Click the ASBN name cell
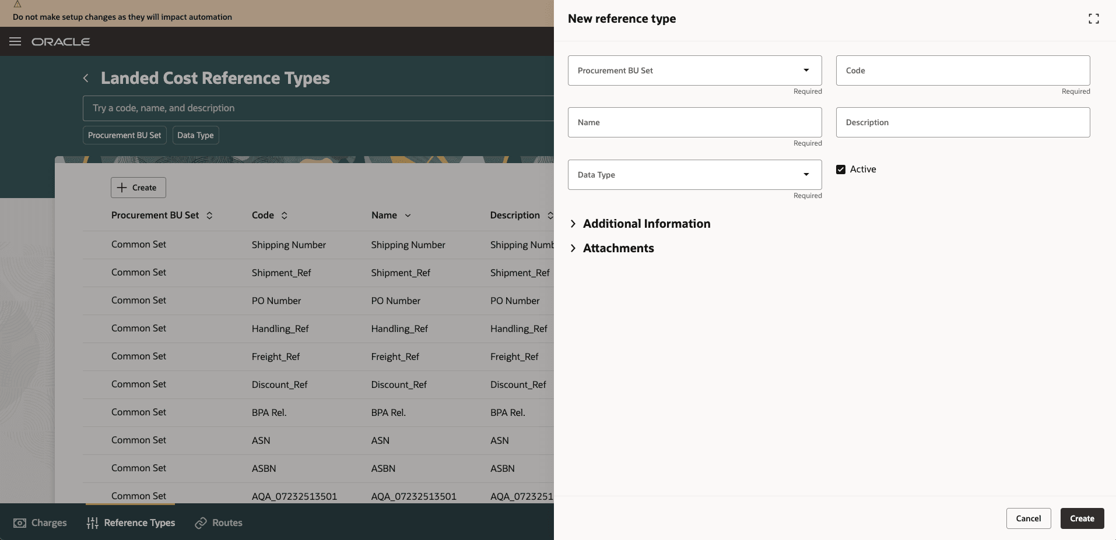 click(x=384, y=469)
